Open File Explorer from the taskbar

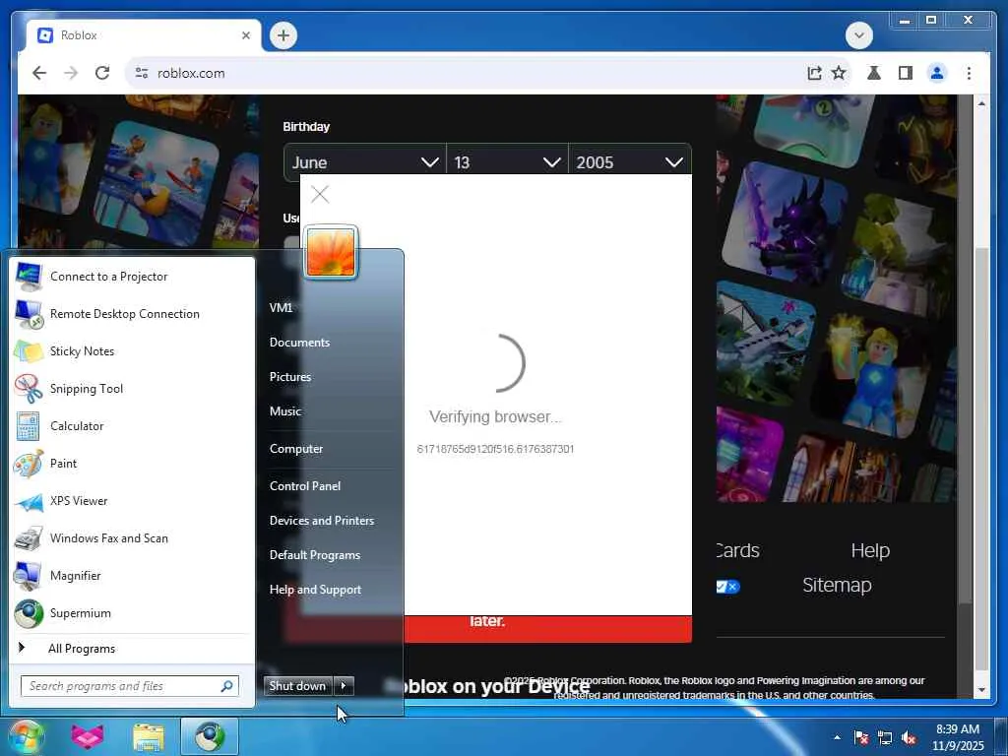[149, 736]
